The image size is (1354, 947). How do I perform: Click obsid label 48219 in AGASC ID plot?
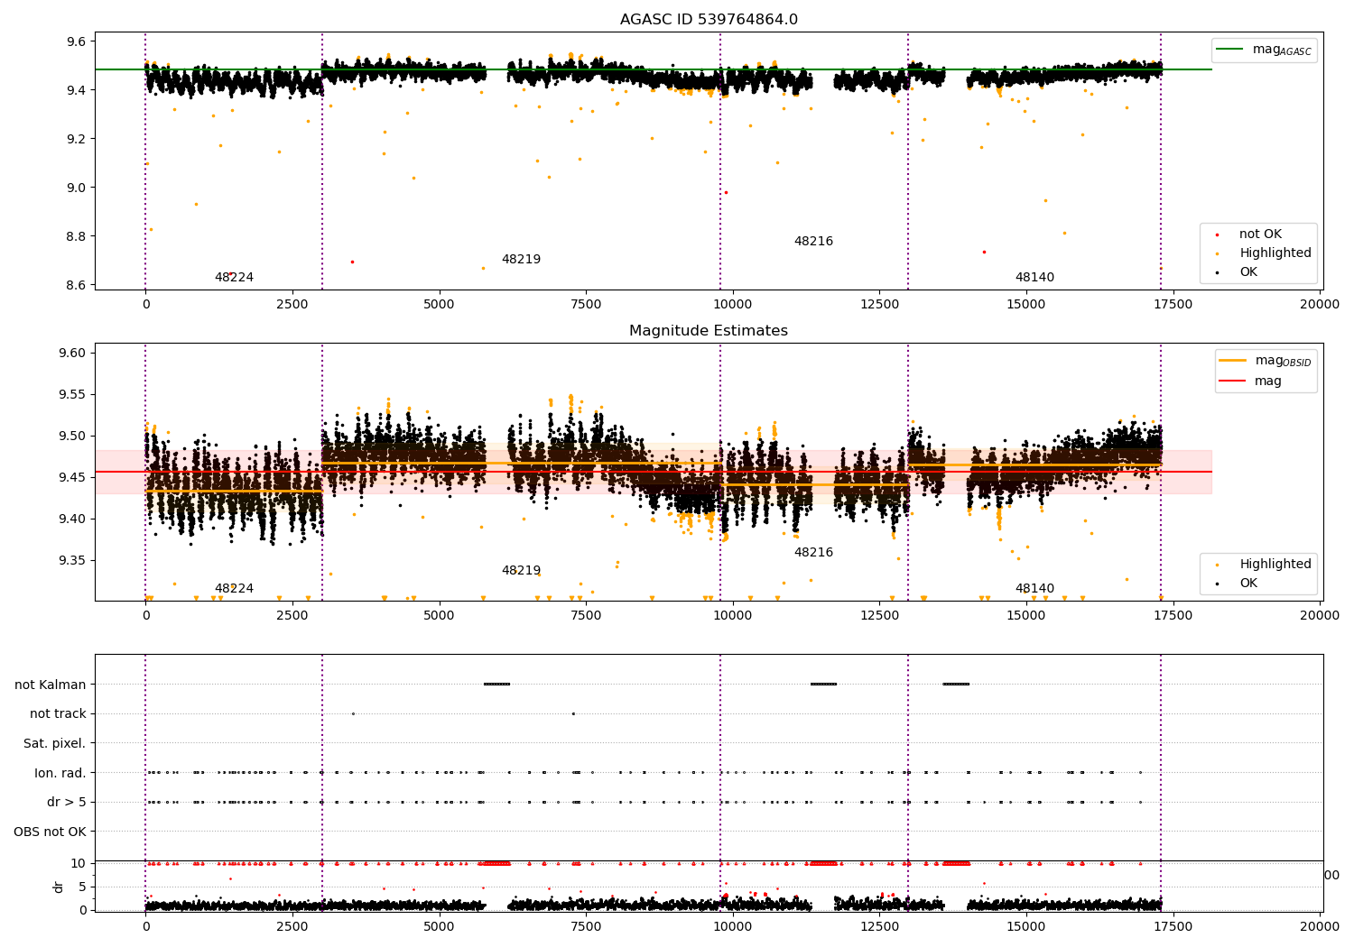point(521,260)
